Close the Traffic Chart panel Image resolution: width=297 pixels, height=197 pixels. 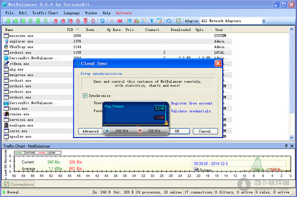292,146
